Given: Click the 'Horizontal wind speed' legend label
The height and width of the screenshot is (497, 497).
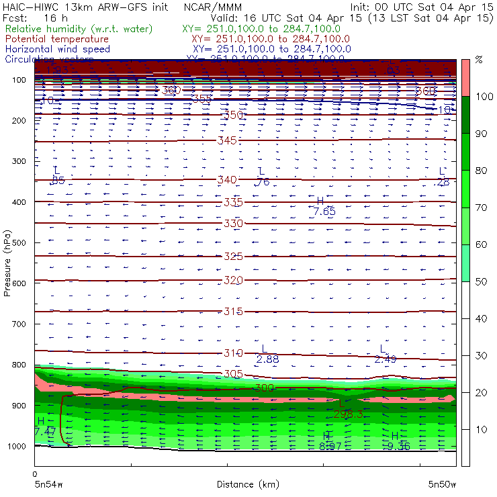Looking at the screenshot, I should (58, 49).
